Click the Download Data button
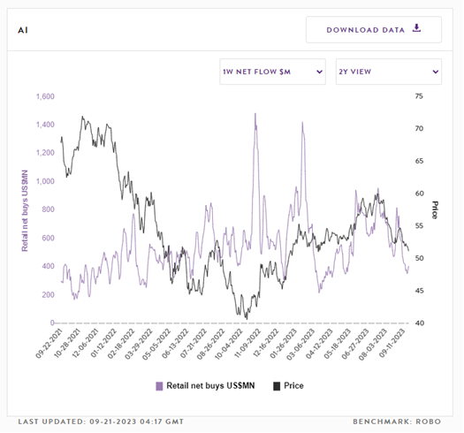The width and height of the screenshot is (464, 433). click(374, 29)
